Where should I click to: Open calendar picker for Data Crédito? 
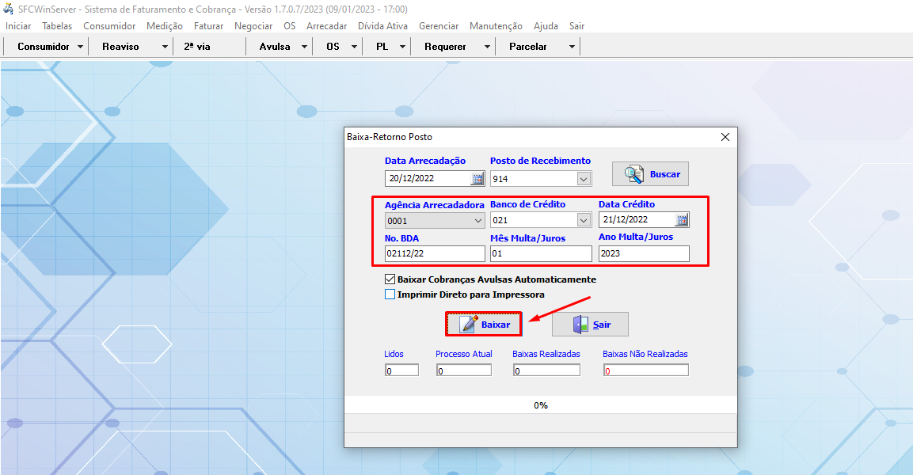(682, 220)
